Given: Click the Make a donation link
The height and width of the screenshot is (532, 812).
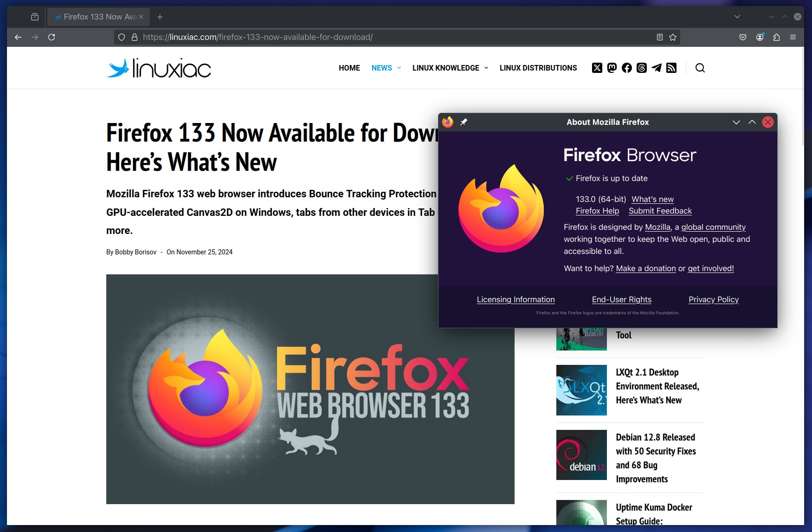Looking at the screenshot, I should 645,268.
